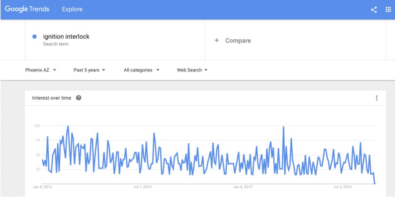Open the three-dot chart options menu

pos(376,98)
